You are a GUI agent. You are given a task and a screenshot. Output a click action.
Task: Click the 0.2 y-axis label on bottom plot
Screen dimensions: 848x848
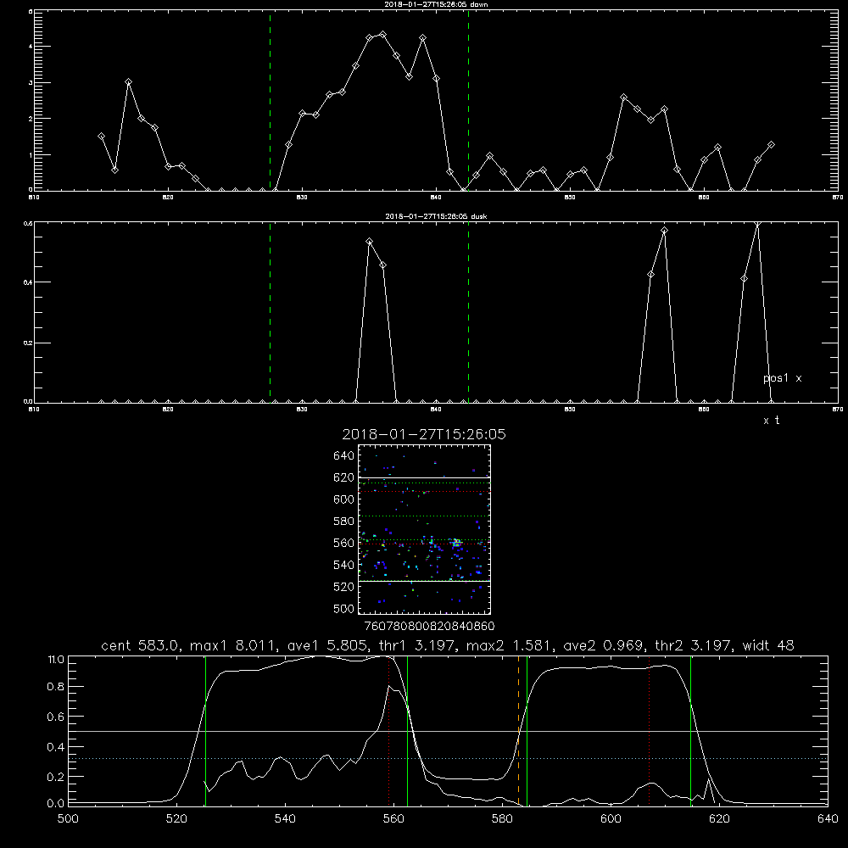56,776
